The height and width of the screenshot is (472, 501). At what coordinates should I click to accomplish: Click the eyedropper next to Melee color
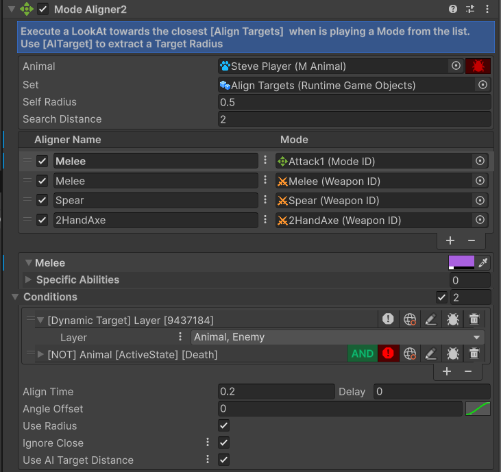483,263
